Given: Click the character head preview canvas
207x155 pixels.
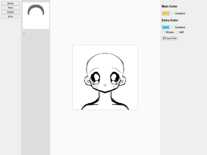Looking at the screenshot, I should (105, 77).
